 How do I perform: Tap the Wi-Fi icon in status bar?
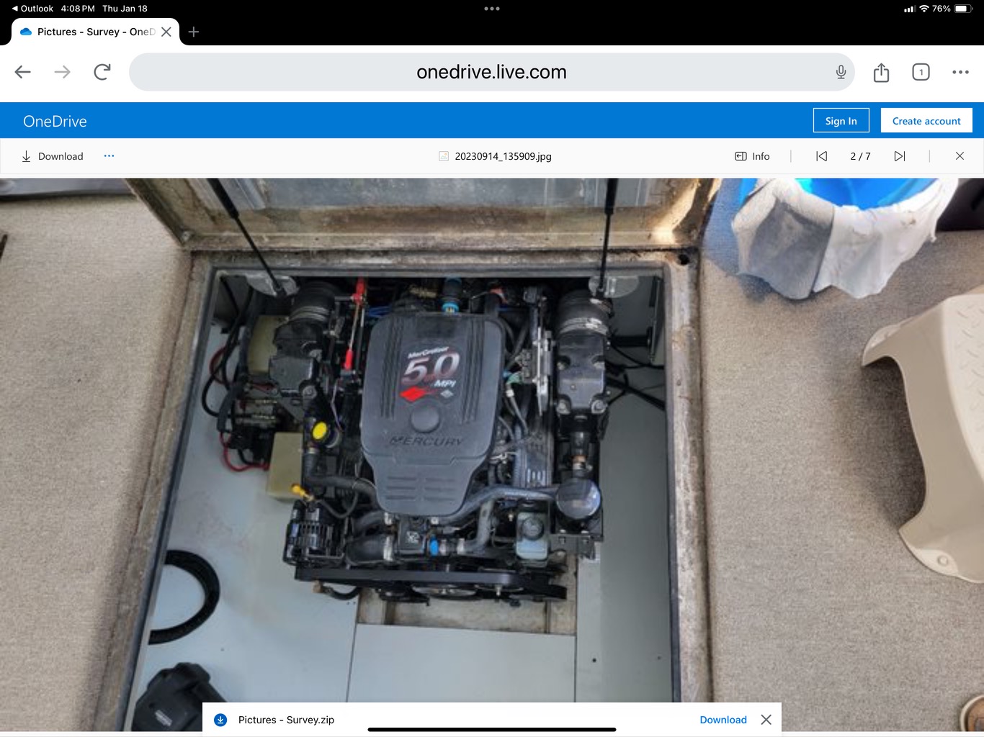point(924,9)
